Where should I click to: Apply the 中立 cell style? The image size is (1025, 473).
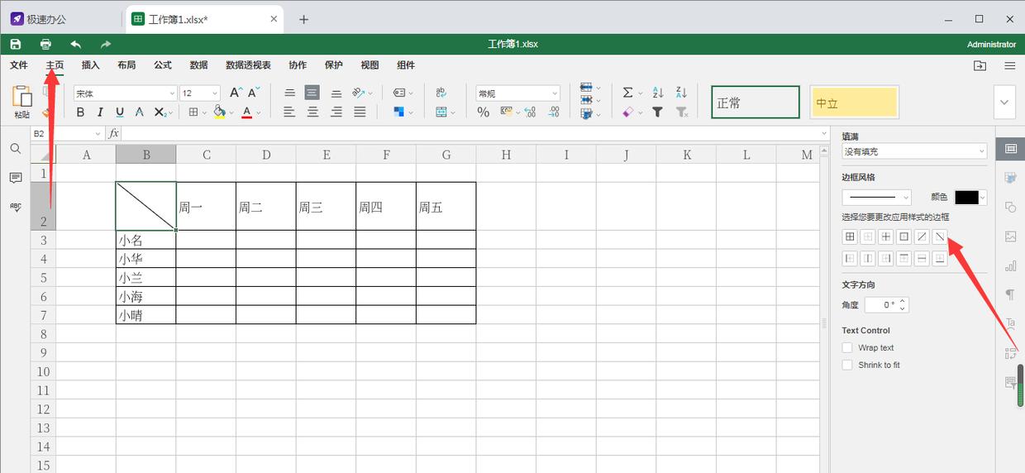[854, 103]
